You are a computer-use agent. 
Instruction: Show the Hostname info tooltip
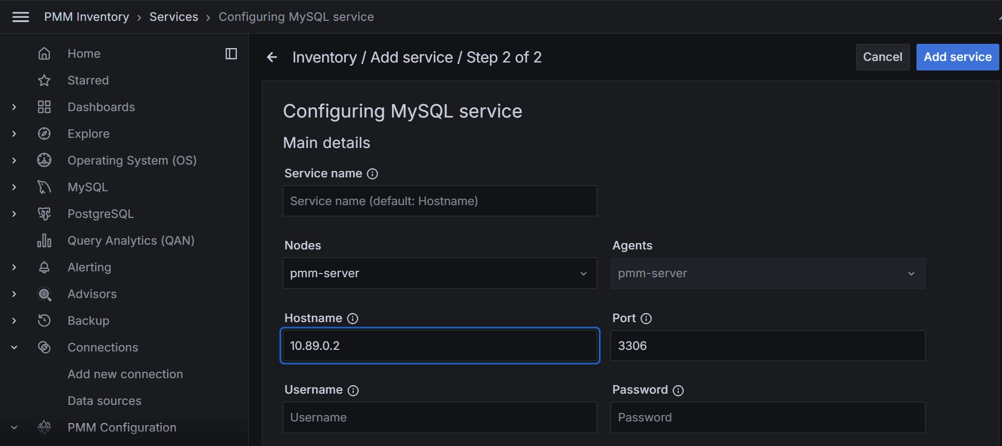point(352,318)
